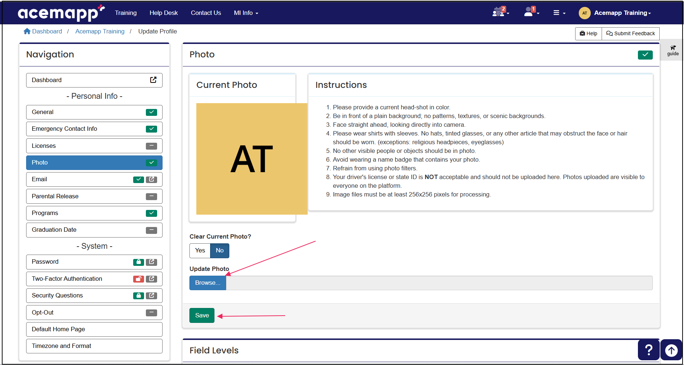This screenshot has height=365, width=684.
Task: Click the Save button below Update Photo
Action: click(202, 315)
